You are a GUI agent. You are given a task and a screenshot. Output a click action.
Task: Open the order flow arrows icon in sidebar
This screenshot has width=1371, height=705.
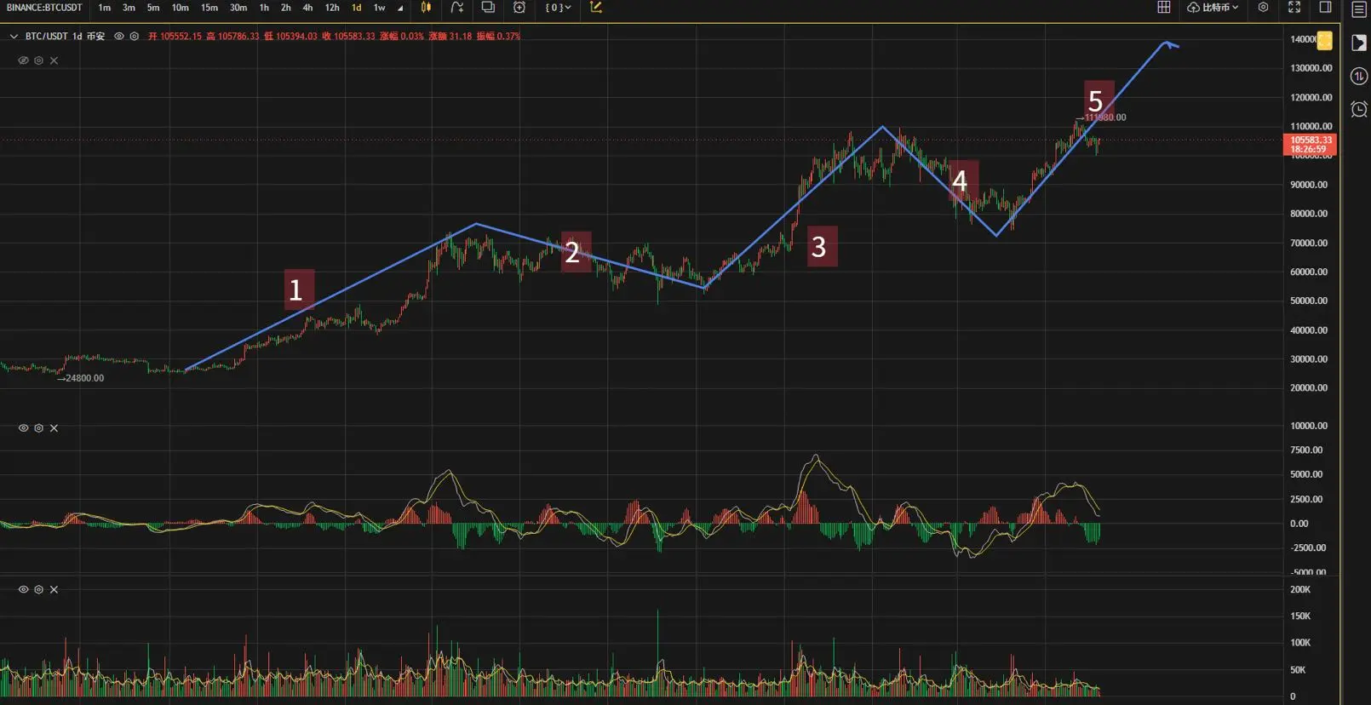pos(1359,77)
